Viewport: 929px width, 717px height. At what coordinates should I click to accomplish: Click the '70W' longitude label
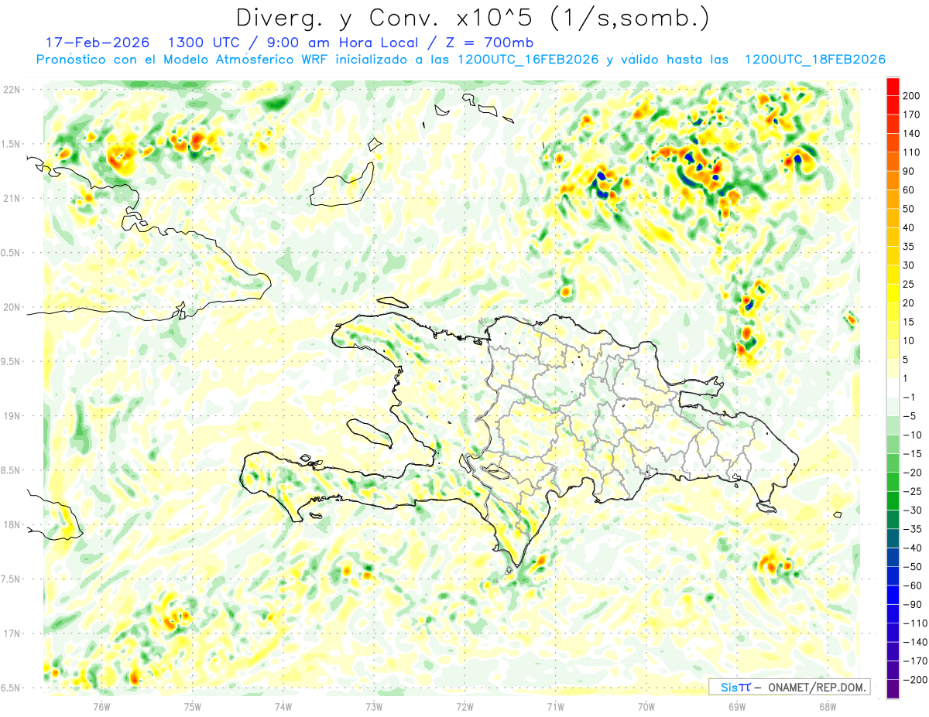pyautogui.click(x=646, y=706)
